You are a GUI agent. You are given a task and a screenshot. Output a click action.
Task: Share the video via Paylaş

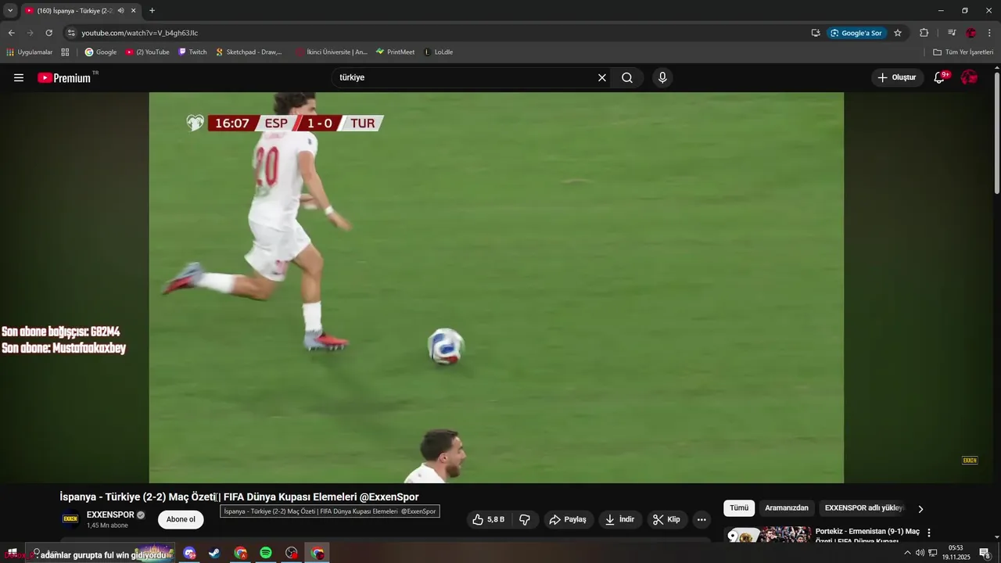(x=569, y=519)
